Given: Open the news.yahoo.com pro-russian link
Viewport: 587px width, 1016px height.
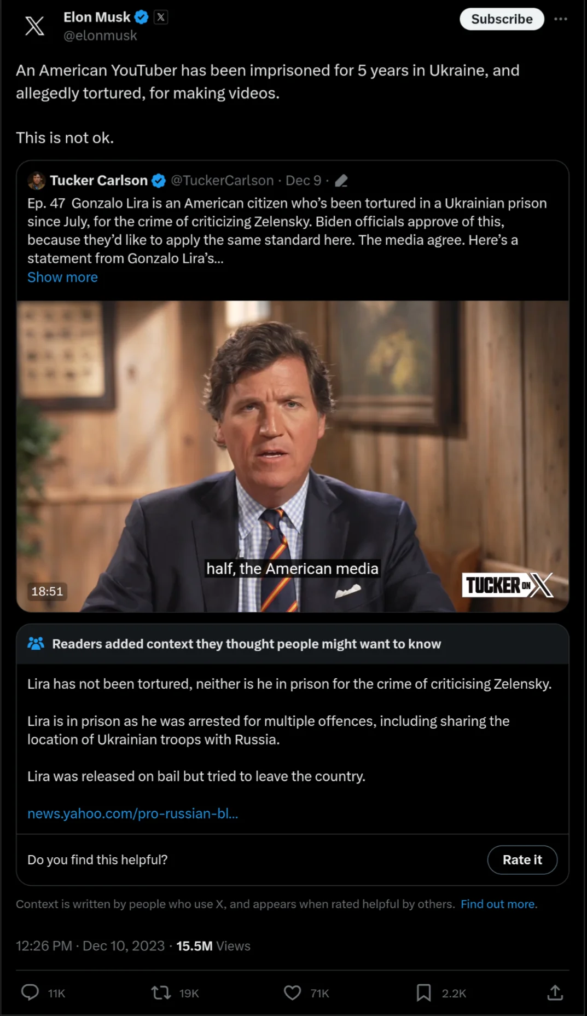Looking at the screenshot, I should pyautogui.click(x=133, y=813).
